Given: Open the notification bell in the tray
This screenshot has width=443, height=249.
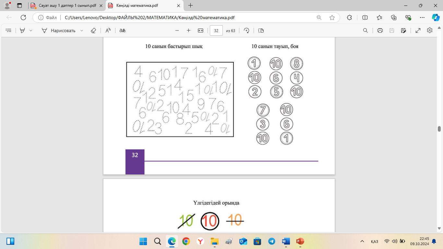Looking at the screenshot, I should point(434,241).
